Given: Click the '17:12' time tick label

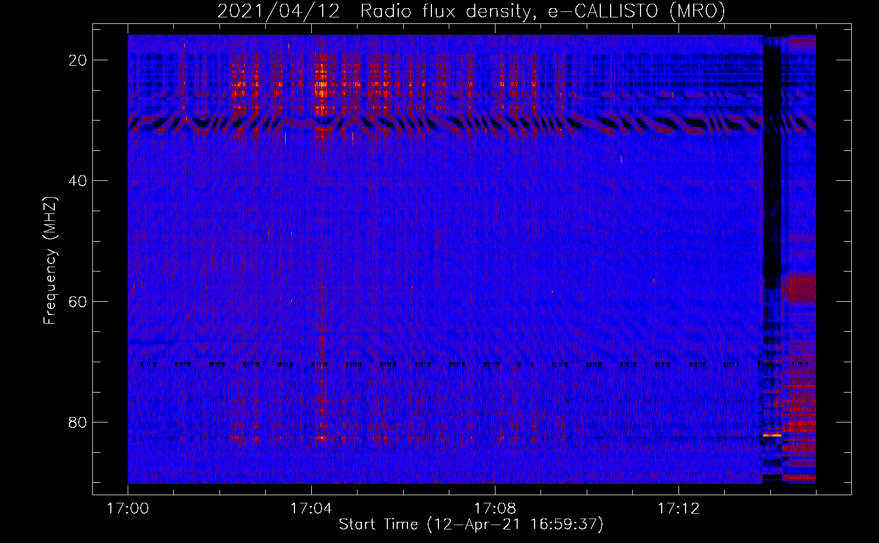Looking at the screenshot, I should point(679,509).
